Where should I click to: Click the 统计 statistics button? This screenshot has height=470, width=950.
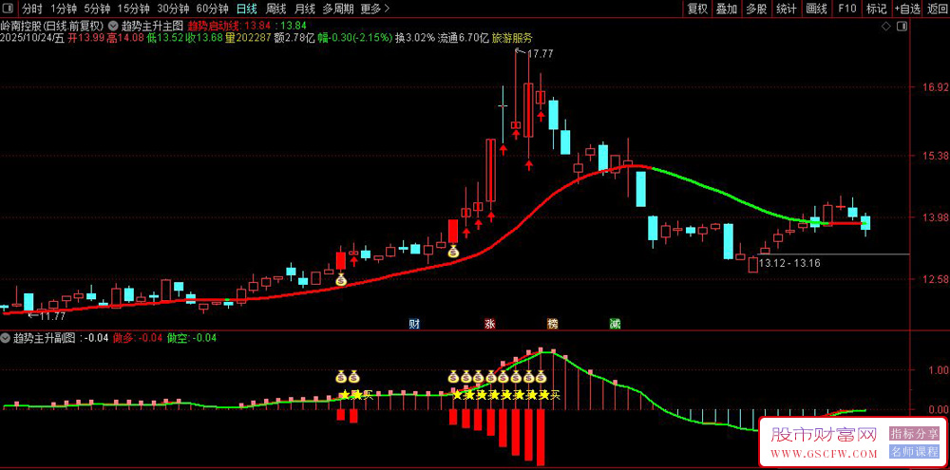787,9
